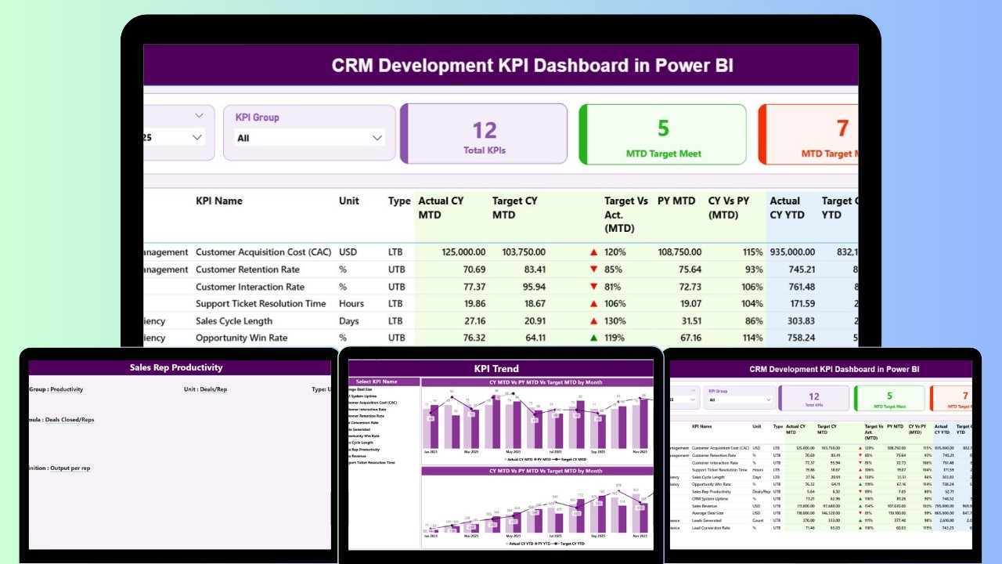Click Nov 2025 bar in lower YTD trend chart

pyautogui.click(x=640, y=513)
